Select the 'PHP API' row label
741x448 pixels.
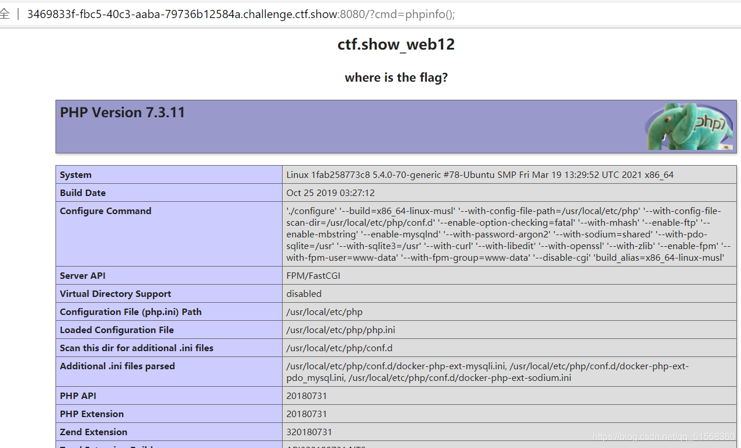click(x=78, y=396)
